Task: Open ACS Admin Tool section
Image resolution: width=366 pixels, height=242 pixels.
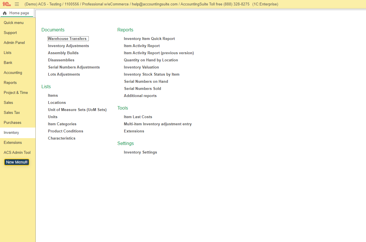Action: 18,153
